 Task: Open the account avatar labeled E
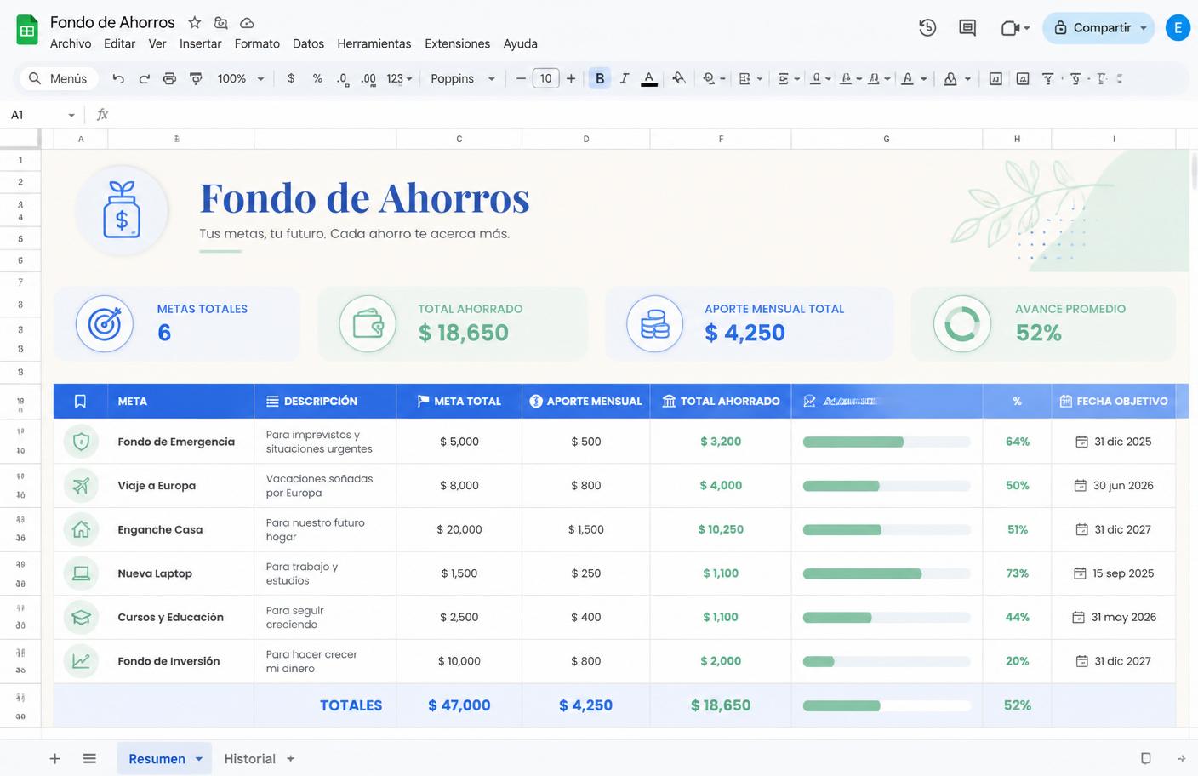1178,28
